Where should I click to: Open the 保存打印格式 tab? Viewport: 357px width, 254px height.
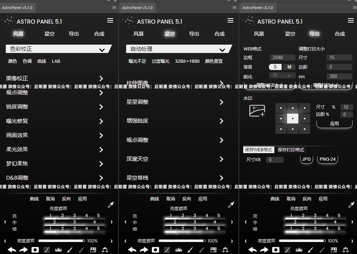pyautogui.click(x=291, y=150)
